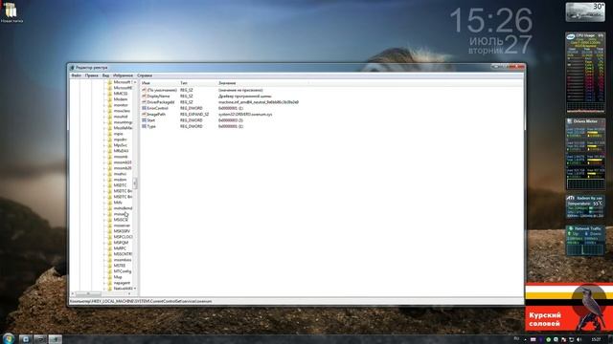Click the string icon of DisplayName value
This screenshot has width=613, height=344.
[144, 96]
